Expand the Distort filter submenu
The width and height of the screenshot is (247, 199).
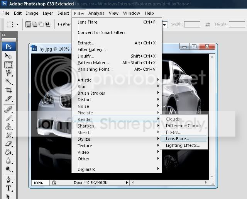click(117, 100)
